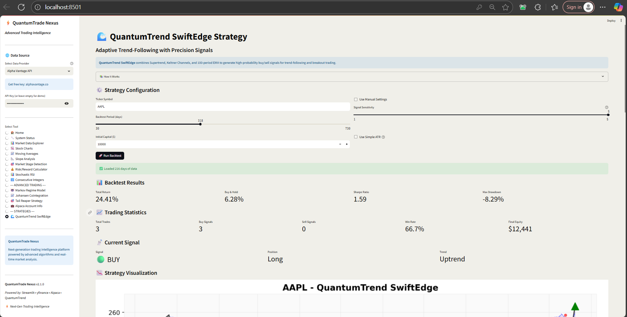The image size is (627, 317).
Task: Increase initial capital with plus button
Action: point(347,144)
